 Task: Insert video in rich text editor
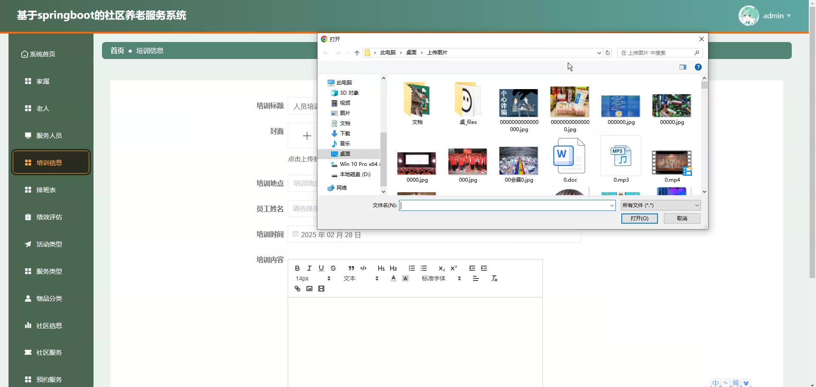pyautogui.click(x=321, y=289)
